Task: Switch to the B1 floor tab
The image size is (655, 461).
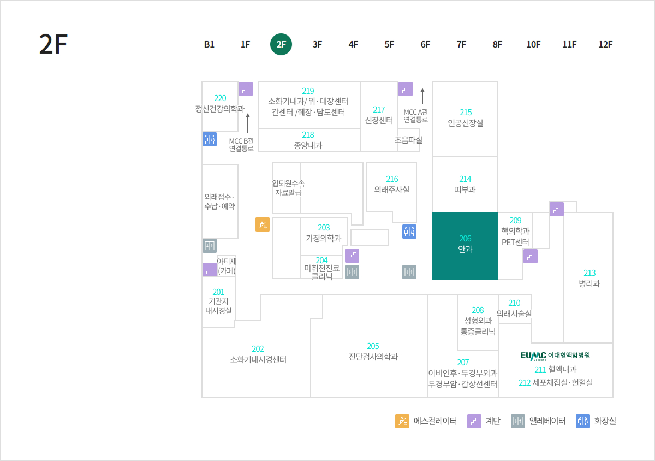Action: pyautogui.click(x=209, y=45)
